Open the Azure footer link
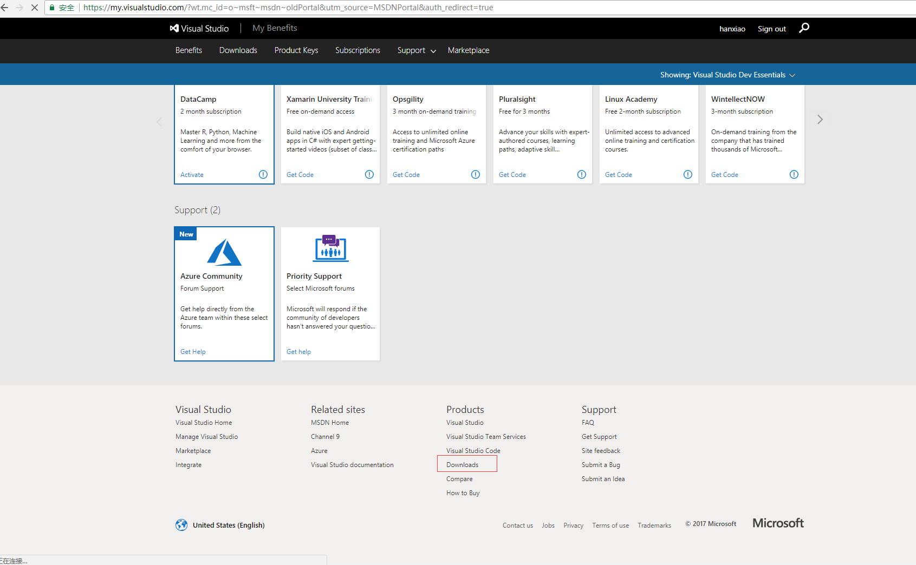Screen dimensions: 916x565 [319, 451]
